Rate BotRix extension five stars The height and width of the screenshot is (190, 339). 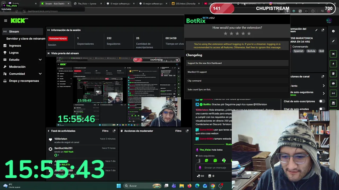click(x=249, y=34)
